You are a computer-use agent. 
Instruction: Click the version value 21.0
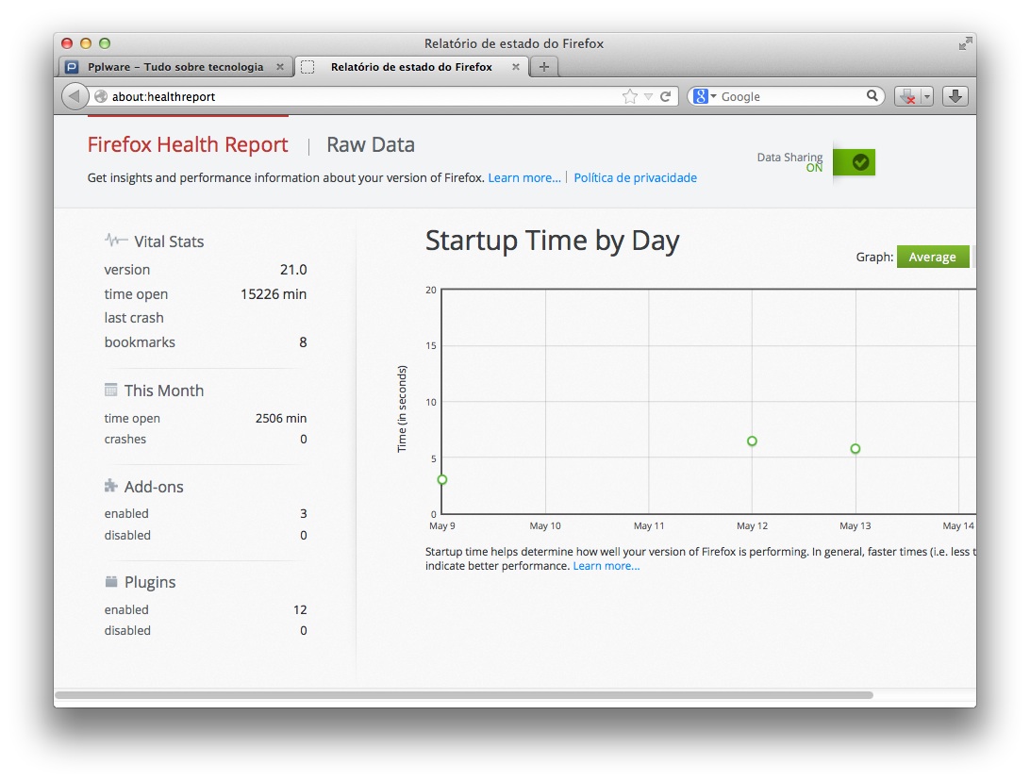(x=293, y=270)
